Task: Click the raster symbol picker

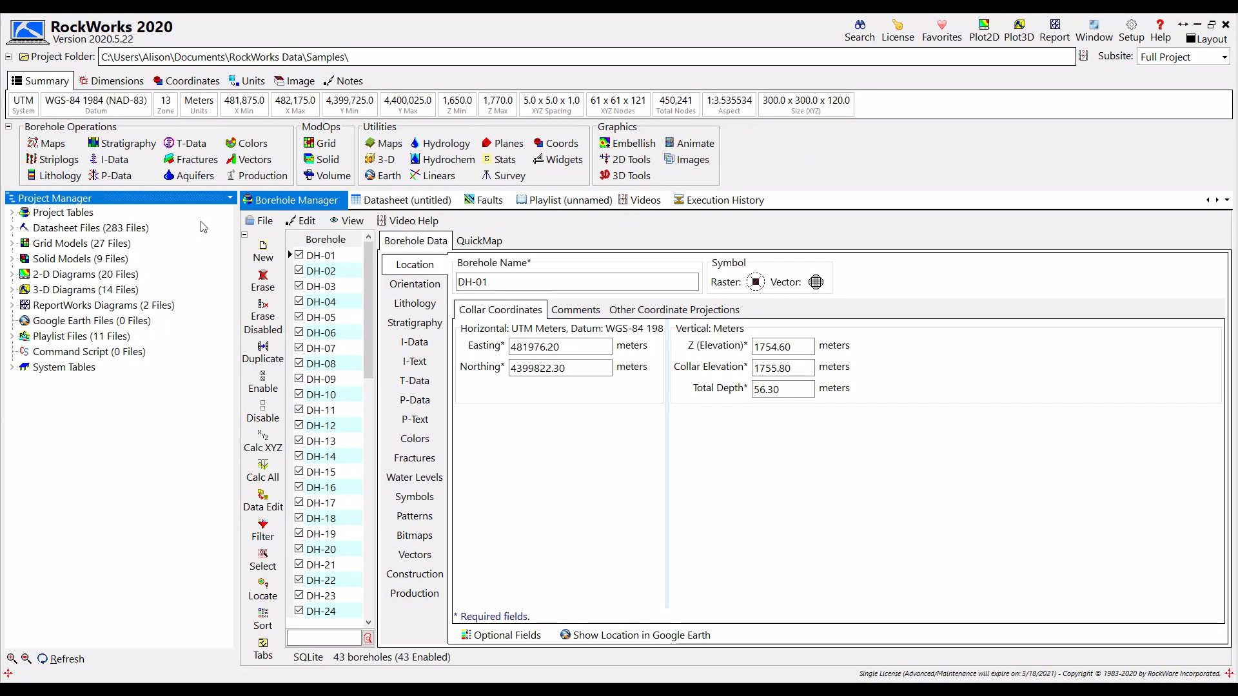Action: pos(756,282)
